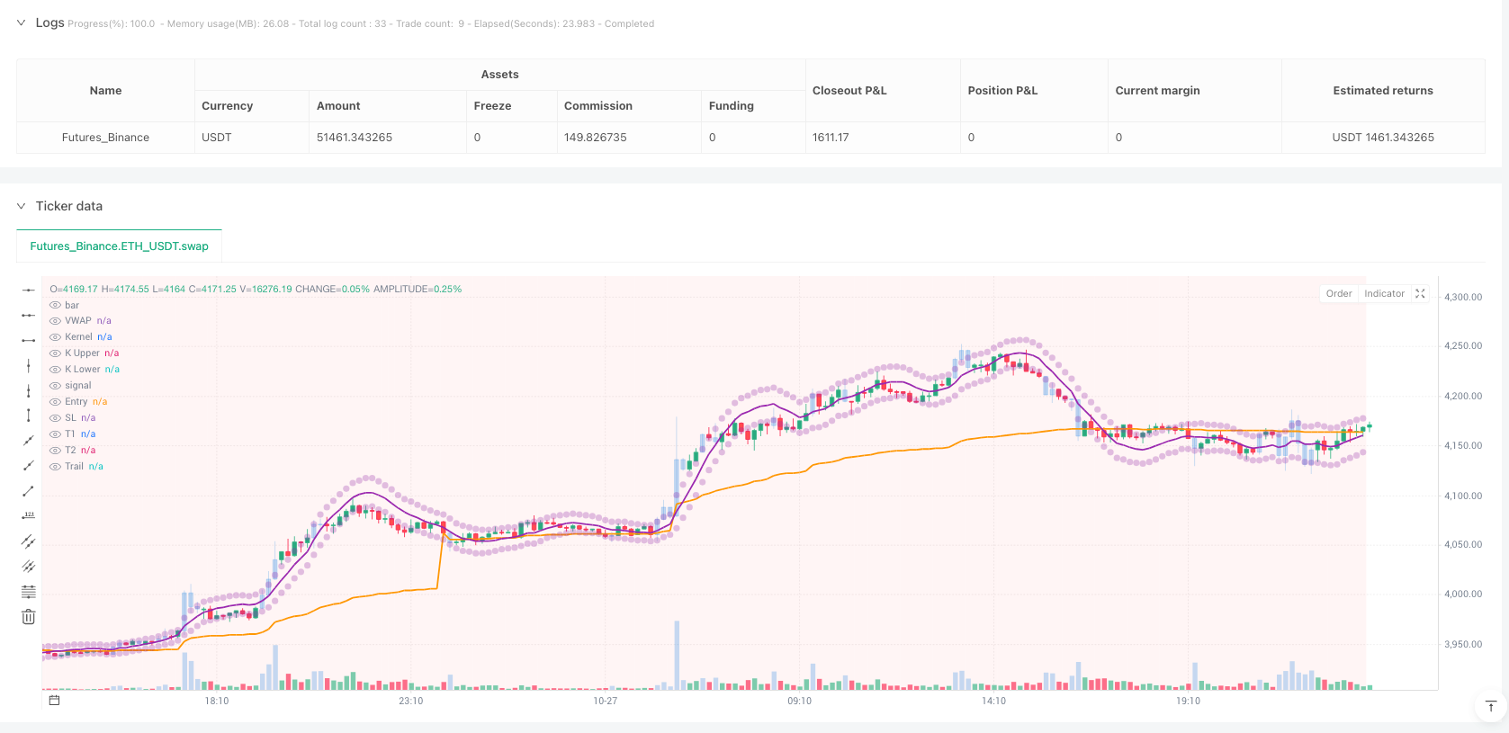This screenshot has height=733, width=1509.
Task: Toggle the K Upper eye icon
Action: pos(56,353)
